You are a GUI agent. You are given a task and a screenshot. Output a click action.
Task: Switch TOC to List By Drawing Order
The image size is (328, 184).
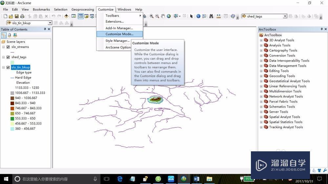point(4,35)
